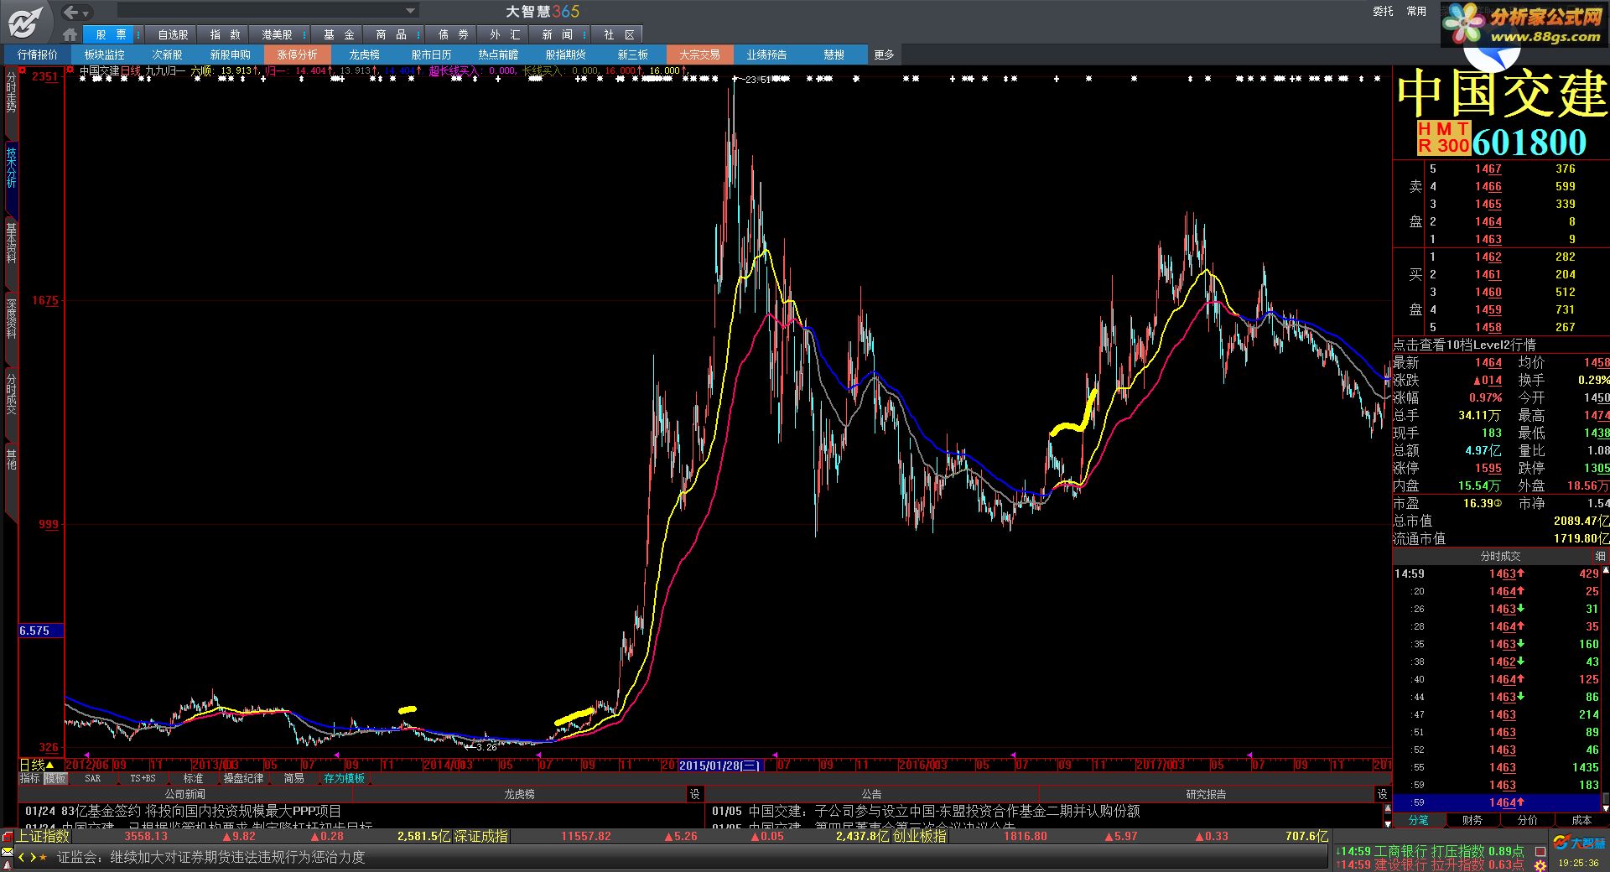Click the back arrow navigation icon

pos(71,12)
